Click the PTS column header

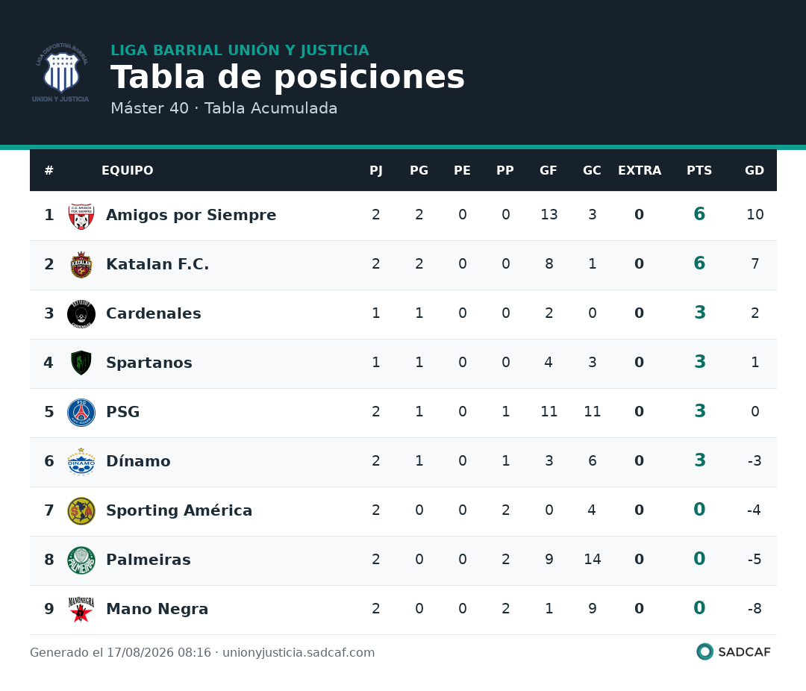click(x=699, y=171)
